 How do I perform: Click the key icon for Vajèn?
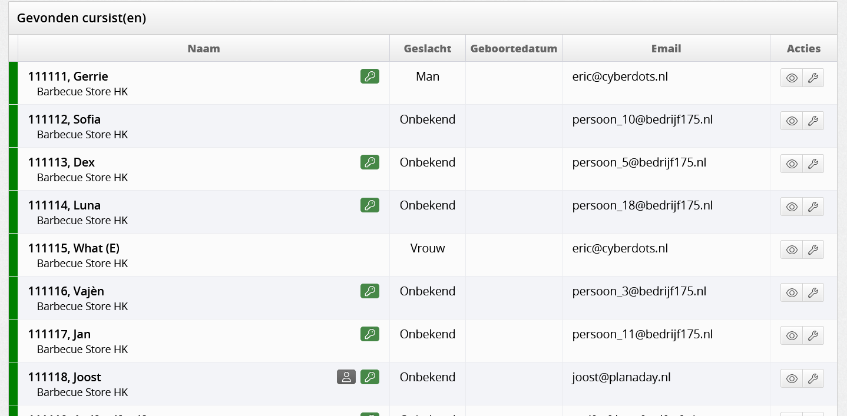[x=370, y=291]
